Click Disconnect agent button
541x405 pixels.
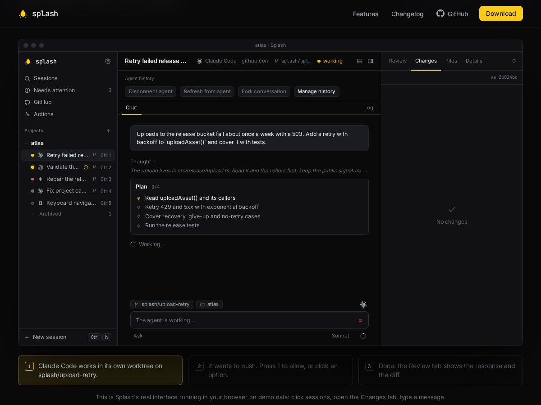(151, 92)
